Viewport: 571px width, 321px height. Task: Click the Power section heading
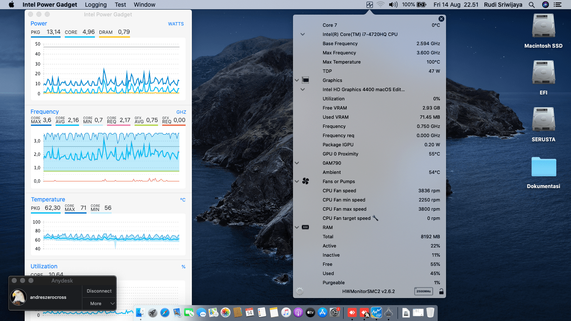(38, 24)
